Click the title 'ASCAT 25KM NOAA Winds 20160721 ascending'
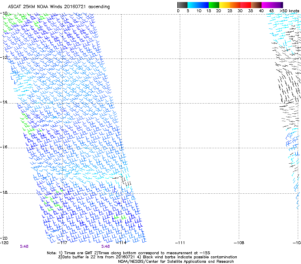 click(x=59, y=7)
